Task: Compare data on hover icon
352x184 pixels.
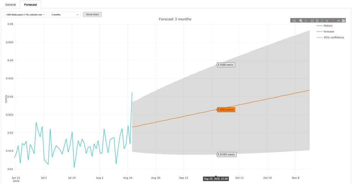Action: click(x=343, y=21)
